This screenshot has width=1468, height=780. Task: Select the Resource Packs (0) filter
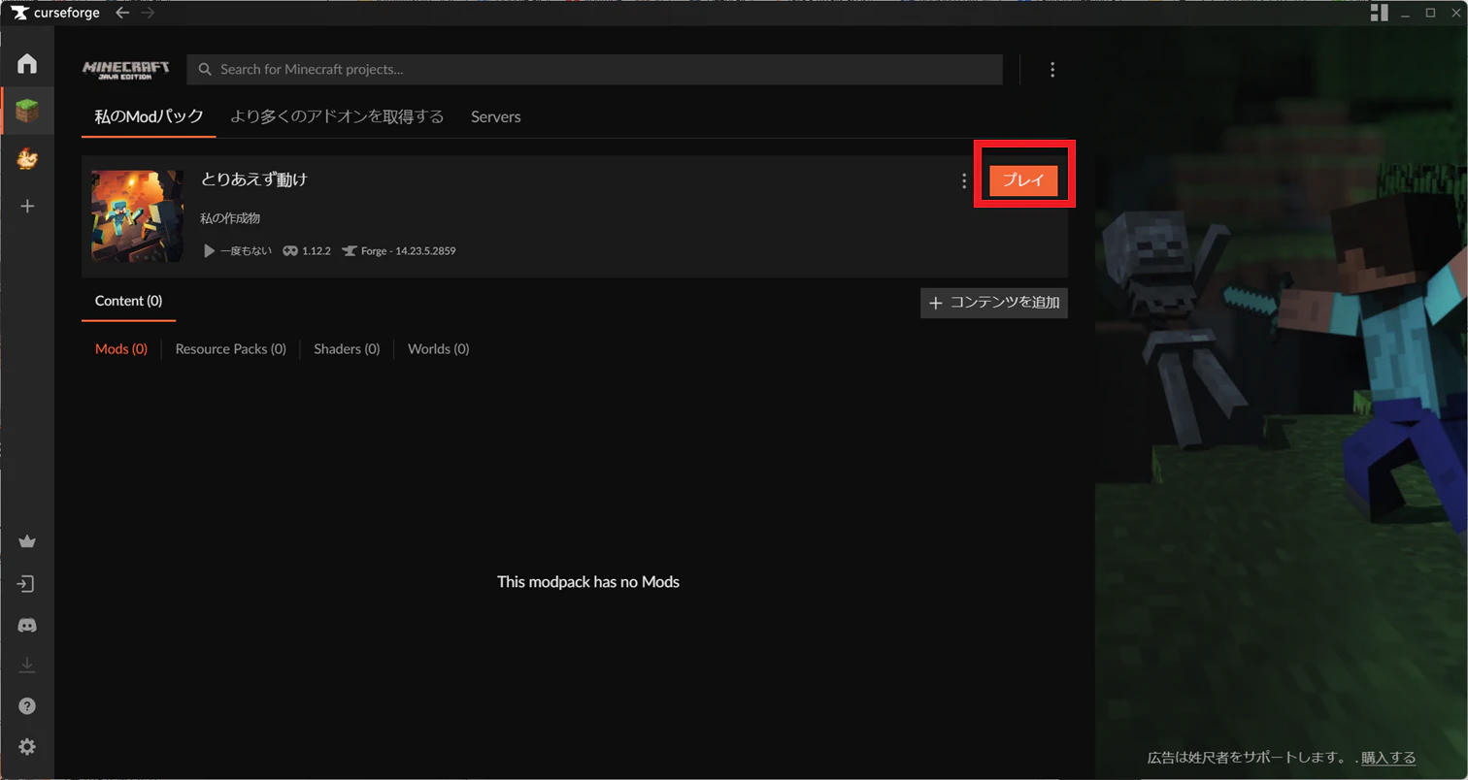coord(231,349)
